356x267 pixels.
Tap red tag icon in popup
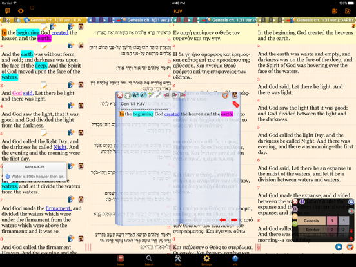(236, 104)
